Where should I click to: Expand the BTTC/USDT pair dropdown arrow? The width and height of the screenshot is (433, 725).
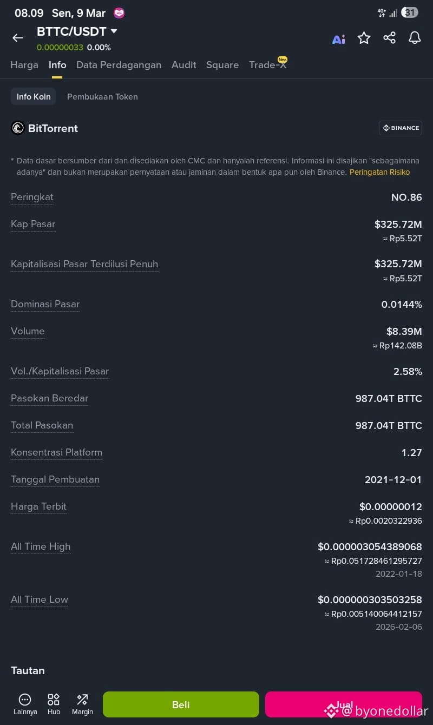(114, 31)
